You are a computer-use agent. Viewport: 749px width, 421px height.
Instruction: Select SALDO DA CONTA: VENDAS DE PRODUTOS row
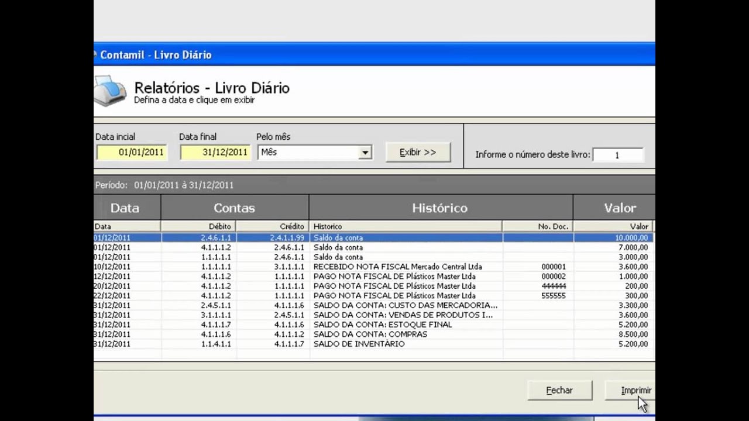[x=373, y=315]
